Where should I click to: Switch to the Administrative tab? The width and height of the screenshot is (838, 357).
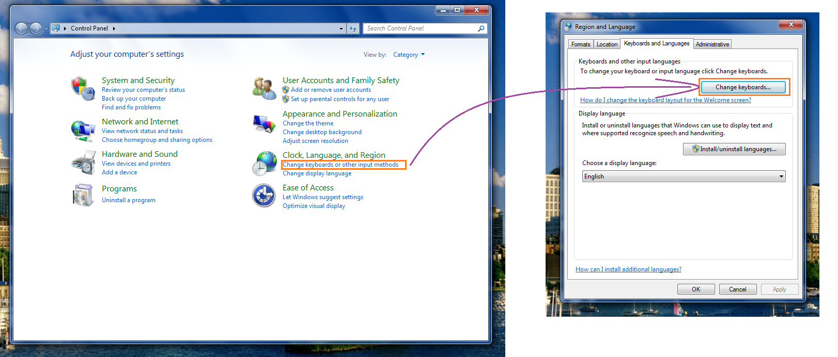coord(712,44)
